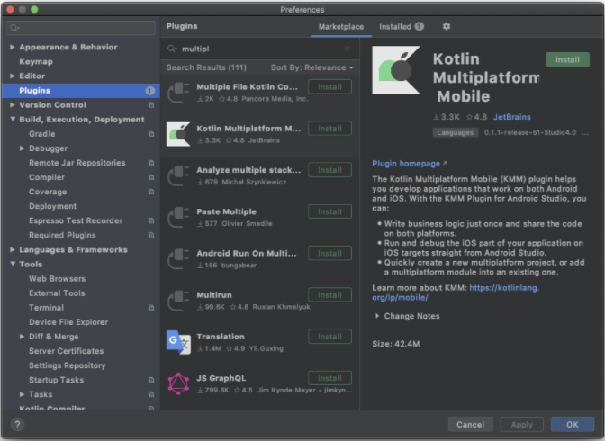Viewport: 605px width, 441px height.
Task: Click the project-level icon beside Remote Jar Repositories
Action: 151,163
